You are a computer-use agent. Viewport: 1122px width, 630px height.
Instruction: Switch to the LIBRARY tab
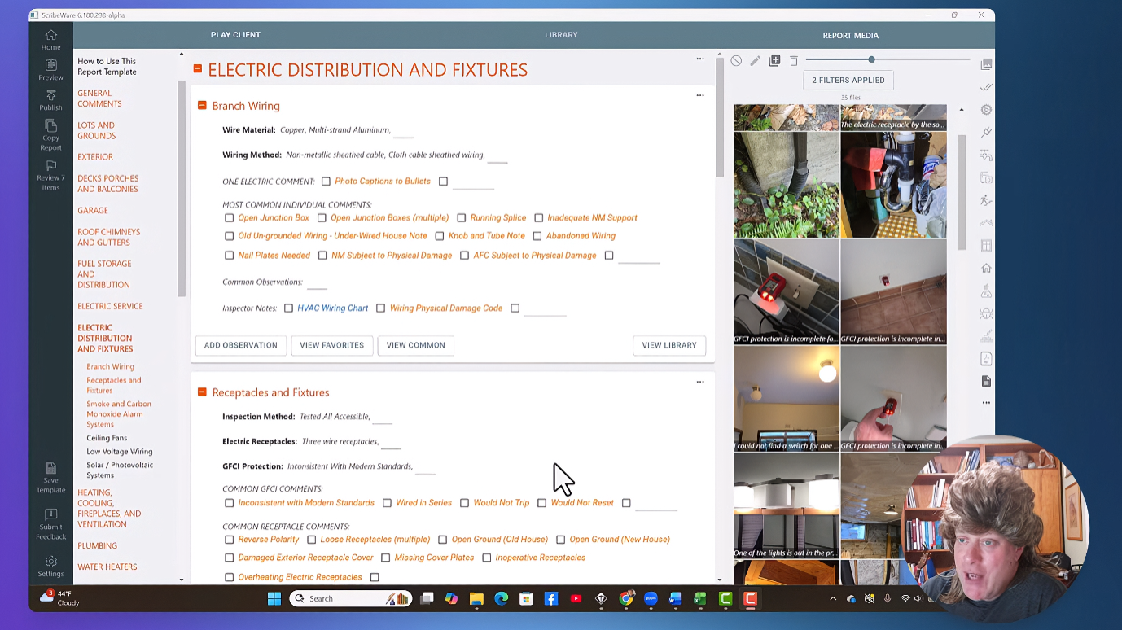[x=561, y=35]
